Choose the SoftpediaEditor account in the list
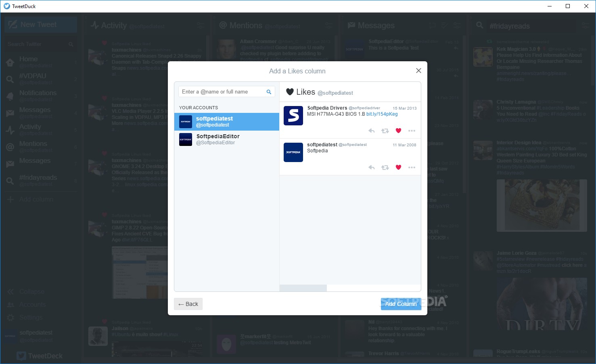 click(227, 139)
